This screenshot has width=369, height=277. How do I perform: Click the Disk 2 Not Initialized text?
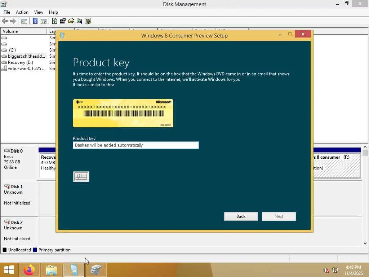click(x=17, y=239)
